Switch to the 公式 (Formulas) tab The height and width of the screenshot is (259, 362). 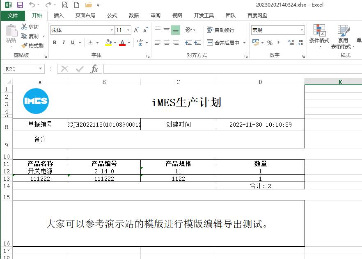click(112, 16)
